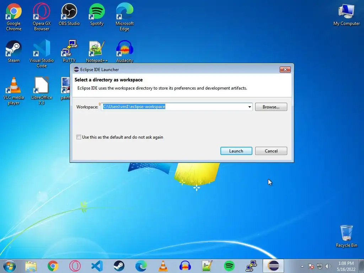Show hidden system tray icons
The width and height of the screenshot is (364, 273).
pos(302,266)
